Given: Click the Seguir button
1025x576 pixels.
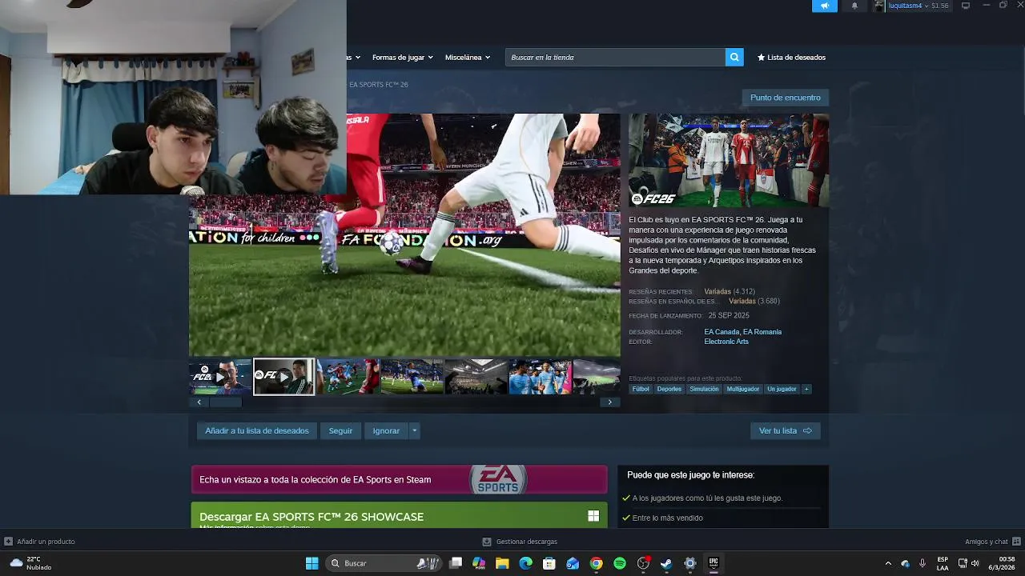Looking at the screenshot, I should [340, 431].
